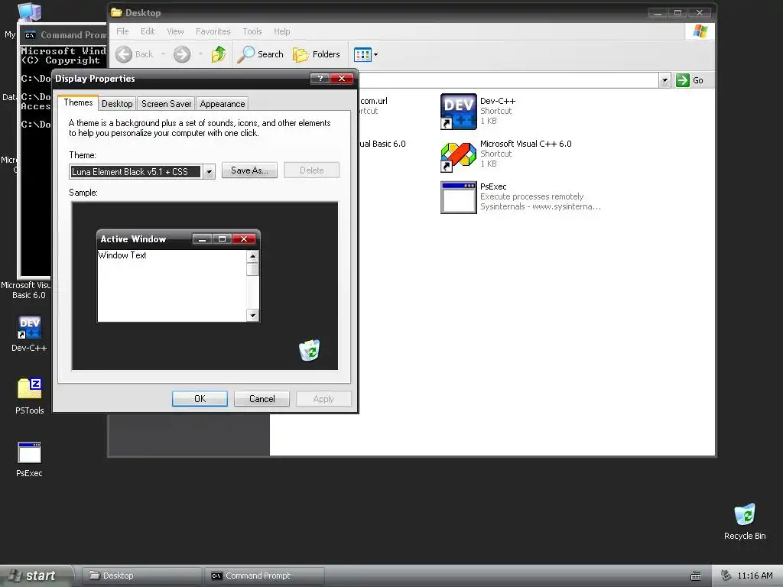Click the sample Recycle Bin preview icon

[310, 350]
